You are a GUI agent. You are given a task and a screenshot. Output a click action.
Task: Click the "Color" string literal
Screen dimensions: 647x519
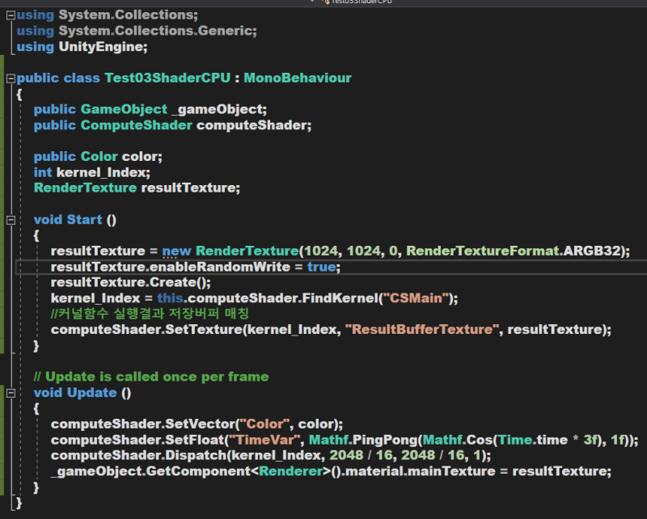[264, 424]
